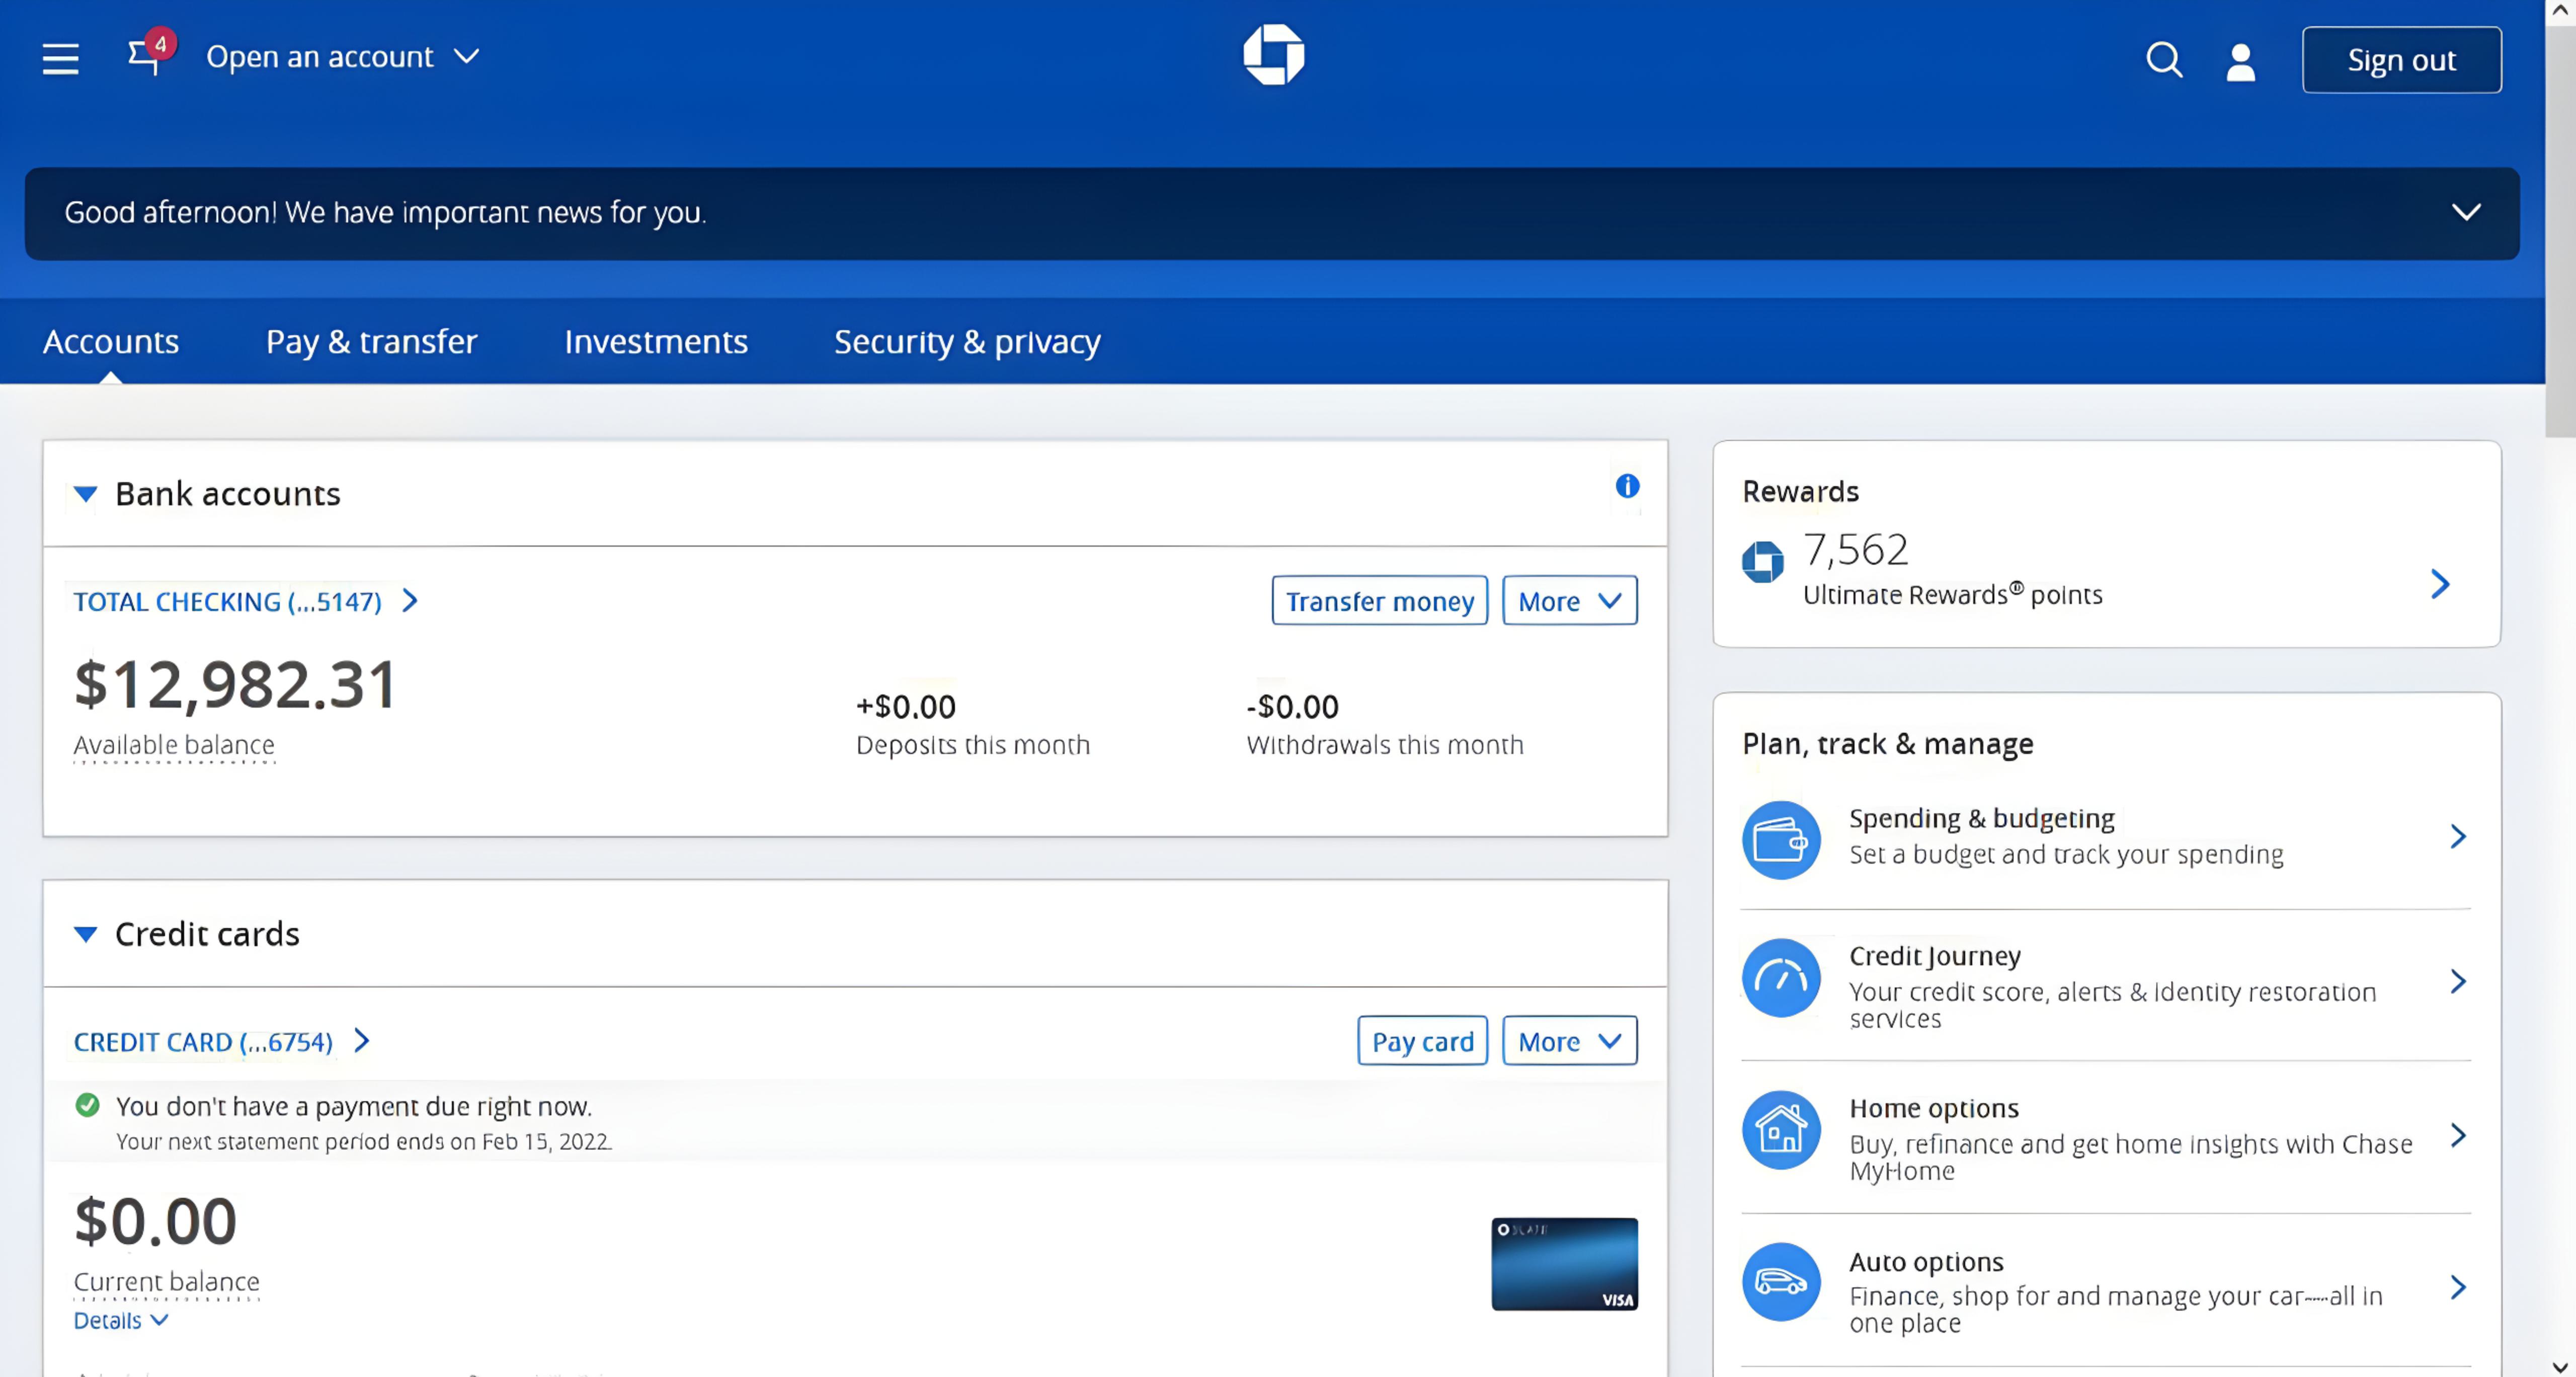2576x1377 pixels.
Task: Click the Chase octagon logo
Action: pos(1273,55)
